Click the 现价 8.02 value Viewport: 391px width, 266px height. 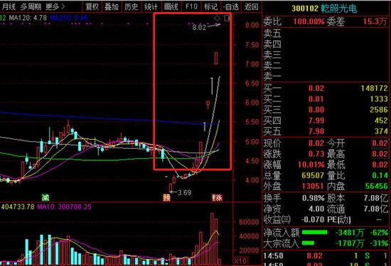pos(316,143)
